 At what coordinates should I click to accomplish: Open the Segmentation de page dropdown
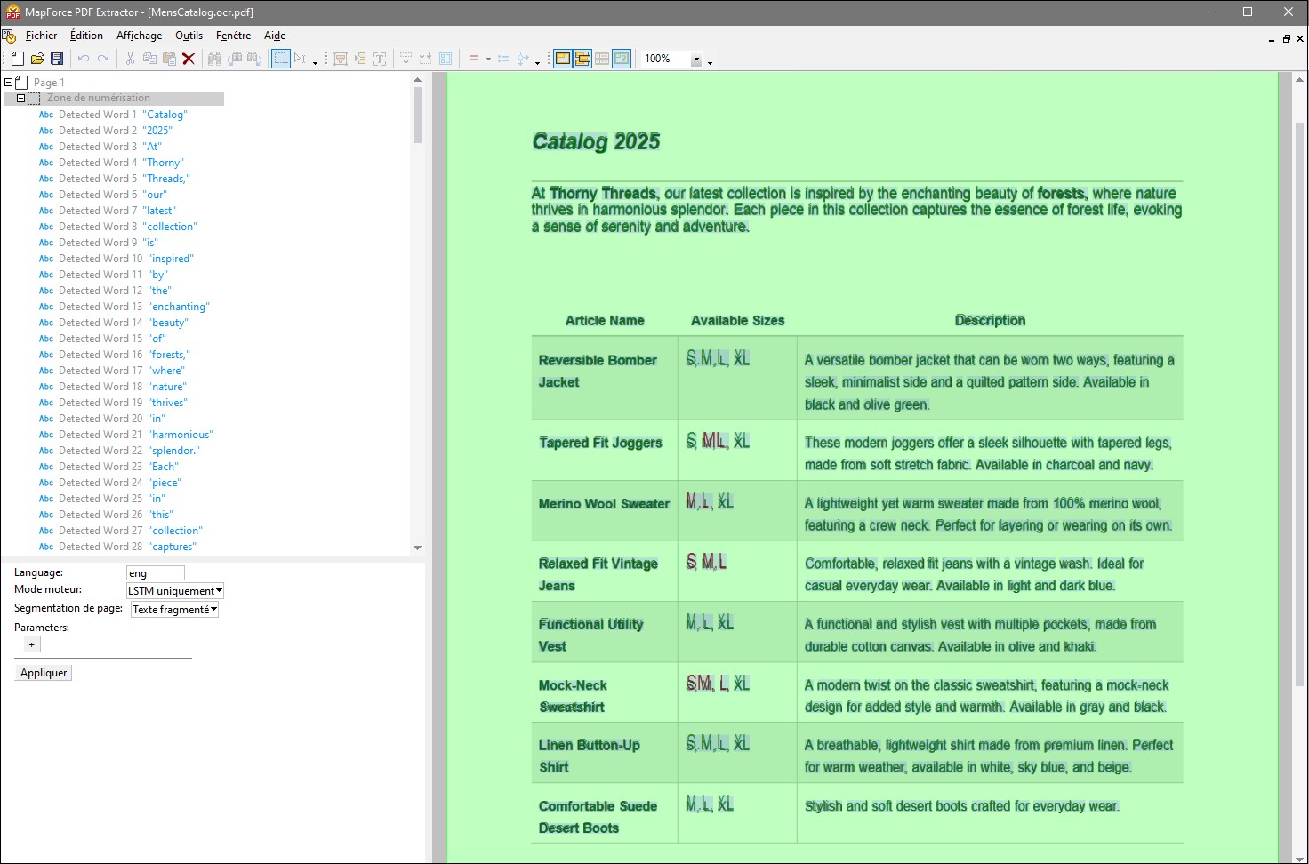click(175, 610)
